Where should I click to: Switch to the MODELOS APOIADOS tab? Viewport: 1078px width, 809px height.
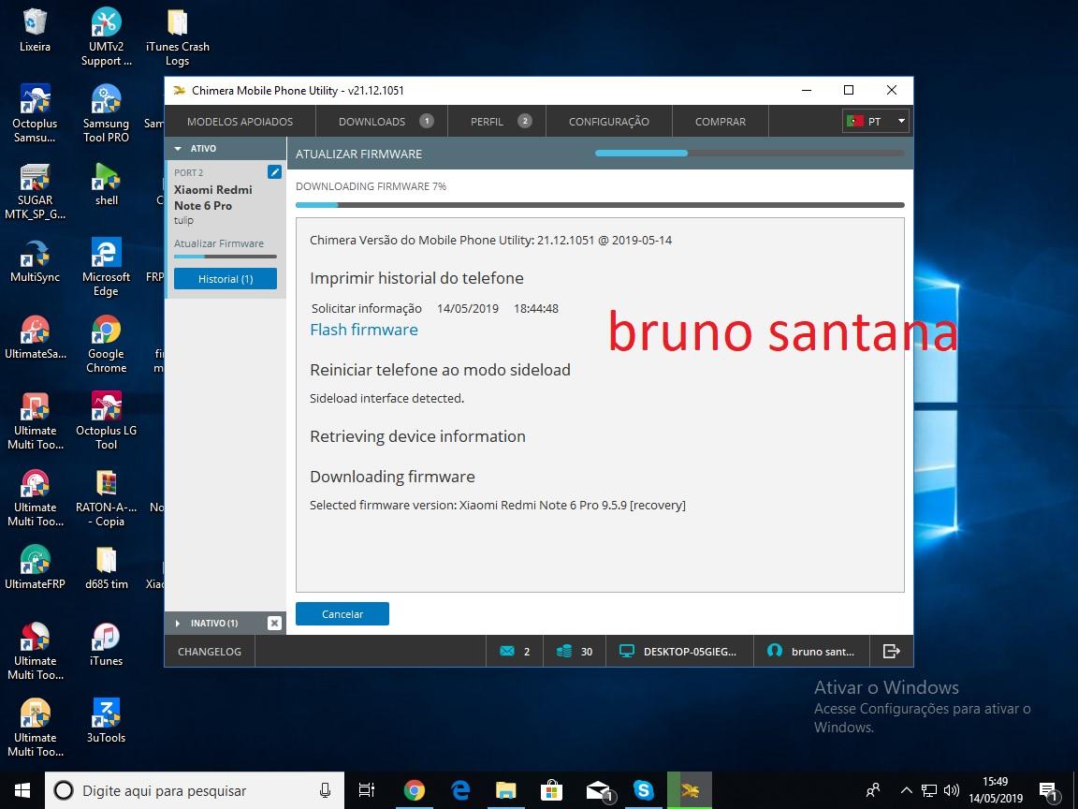pyautogui.click(x=240, y=121)
